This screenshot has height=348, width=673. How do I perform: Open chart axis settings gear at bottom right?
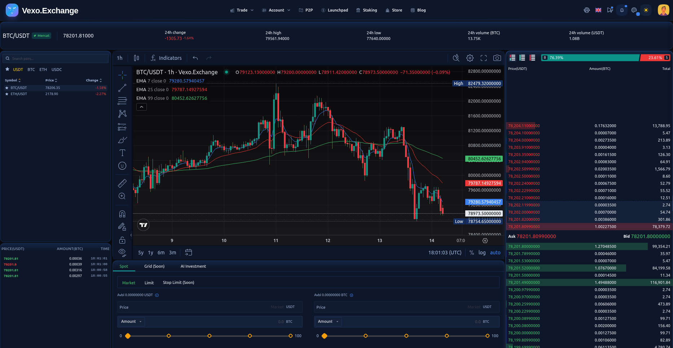point(485,241)
